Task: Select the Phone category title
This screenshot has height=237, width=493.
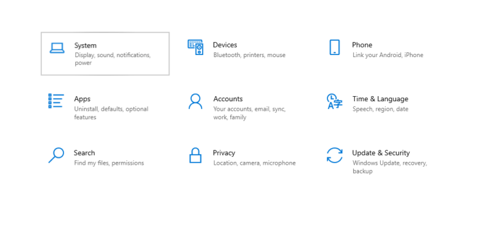Action: coord(362,45)
